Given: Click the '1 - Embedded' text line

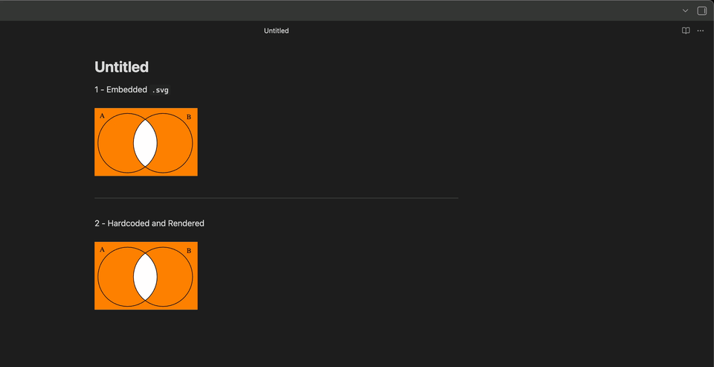Looking at the screenshot, I should click(120, 89).
